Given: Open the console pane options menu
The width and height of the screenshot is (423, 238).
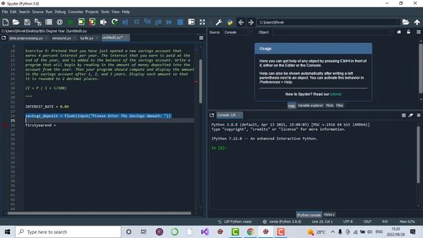Looking at the screenshot, I should coord(418,115).
